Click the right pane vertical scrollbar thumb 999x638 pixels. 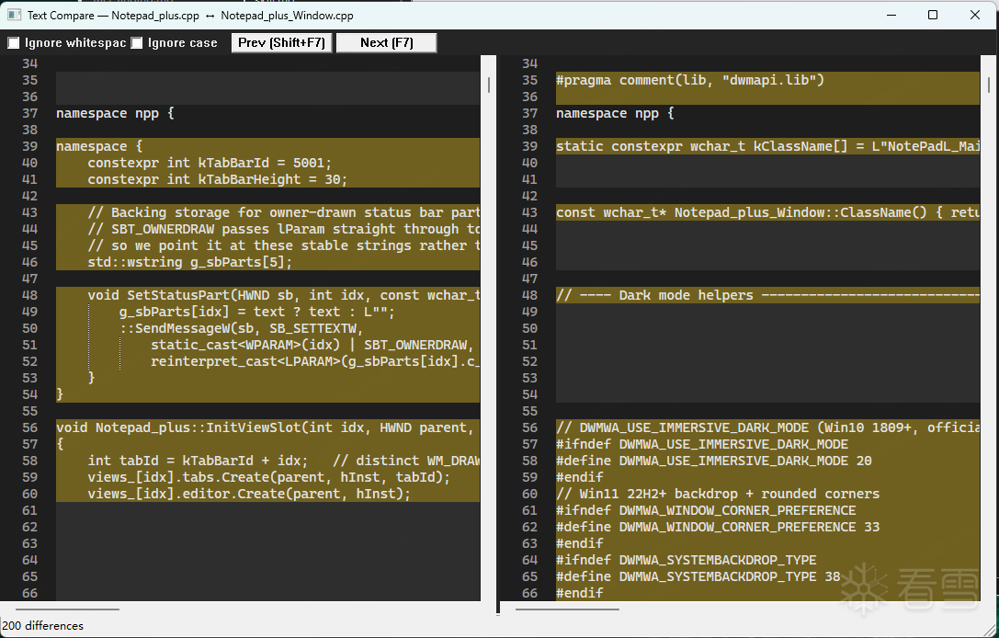989,85
